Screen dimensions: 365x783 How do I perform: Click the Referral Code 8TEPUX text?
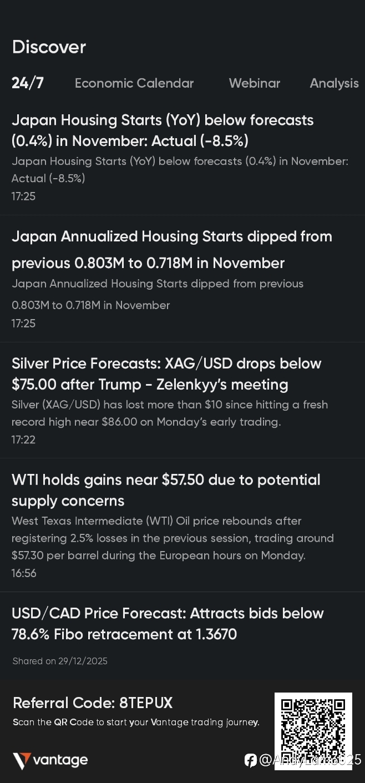pos(93,703)
